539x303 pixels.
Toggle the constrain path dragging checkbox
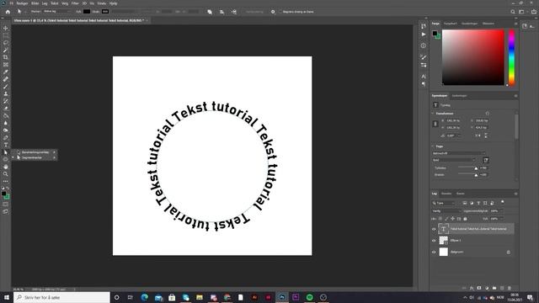click(x=280, y=12)
